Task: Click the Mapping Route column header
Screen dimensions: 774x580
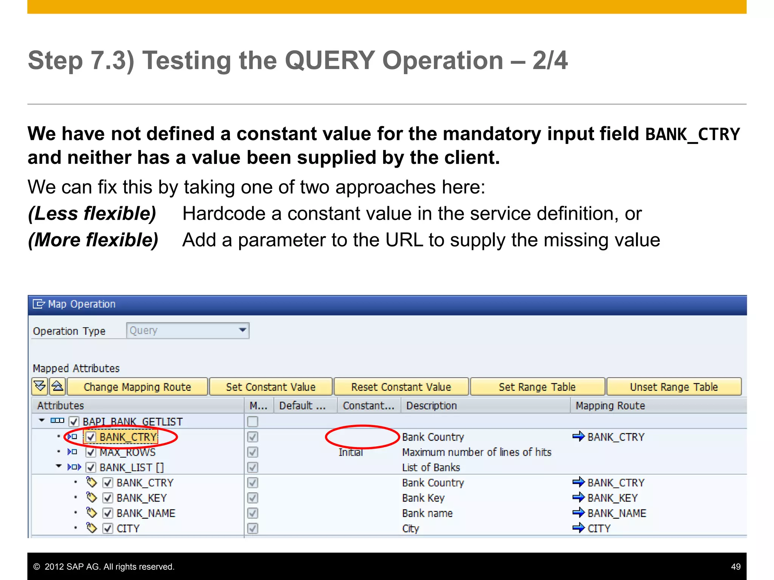Action: pyautogui.click(x=658, y=406)
